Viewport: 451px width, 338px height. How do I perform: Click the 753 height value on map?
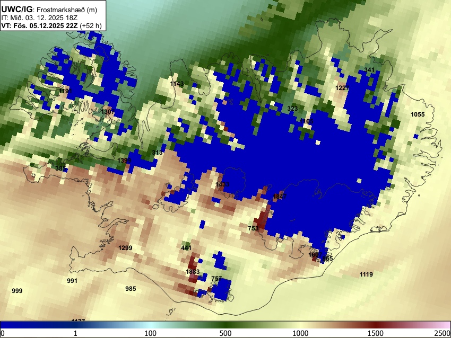pos(253,228)
